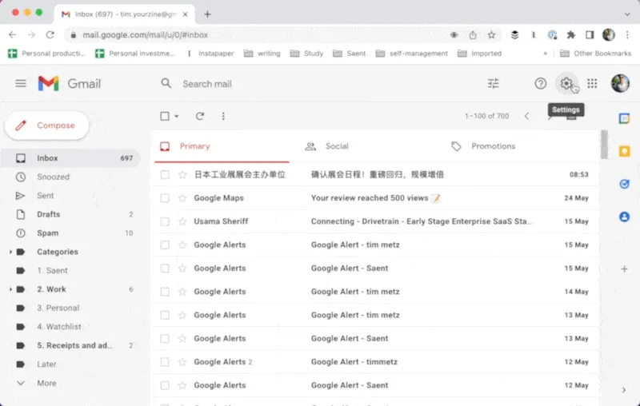Reload the browser page
Viewport: 640px width, 406px height.
pyautogui.click(x=50, y=35)
